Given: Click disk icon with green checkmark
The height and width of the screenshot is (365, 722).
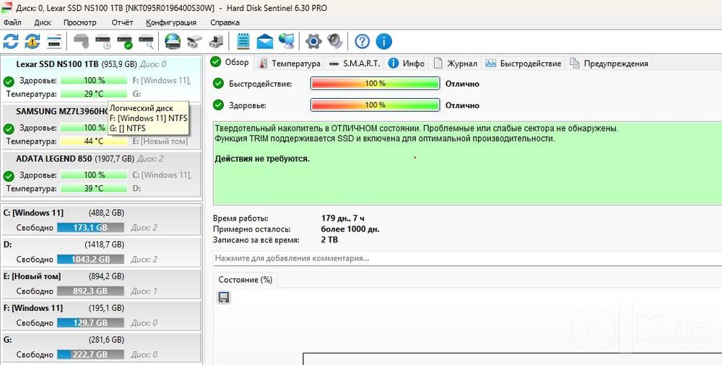Looking at the screenshot, I should tap(125, 41).
